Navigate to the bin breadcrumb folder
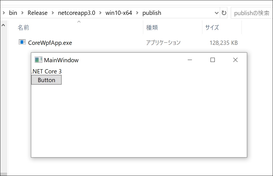Image resolution: width=273 pixels, height=176 pixels. coord(13,13)
